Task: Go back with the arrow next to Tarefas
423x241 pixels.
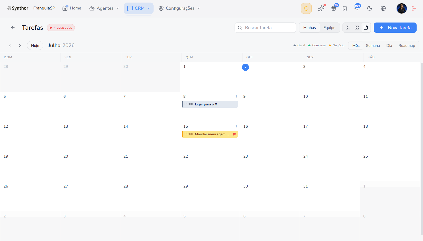Action: [x=13, y=28]
